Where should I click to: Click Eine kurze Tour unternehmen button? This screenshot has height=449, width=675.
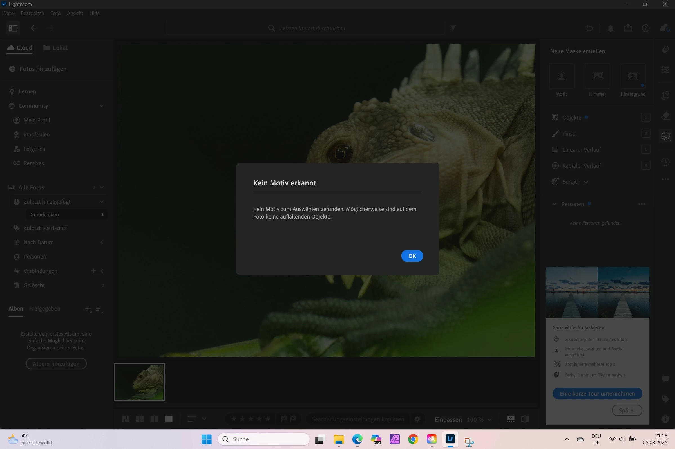(597, 394)
